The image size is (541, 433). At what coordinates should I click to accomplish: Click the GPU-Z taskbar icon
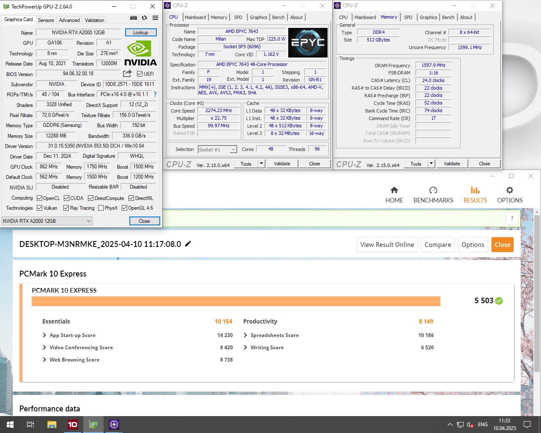tap(93, 425)
